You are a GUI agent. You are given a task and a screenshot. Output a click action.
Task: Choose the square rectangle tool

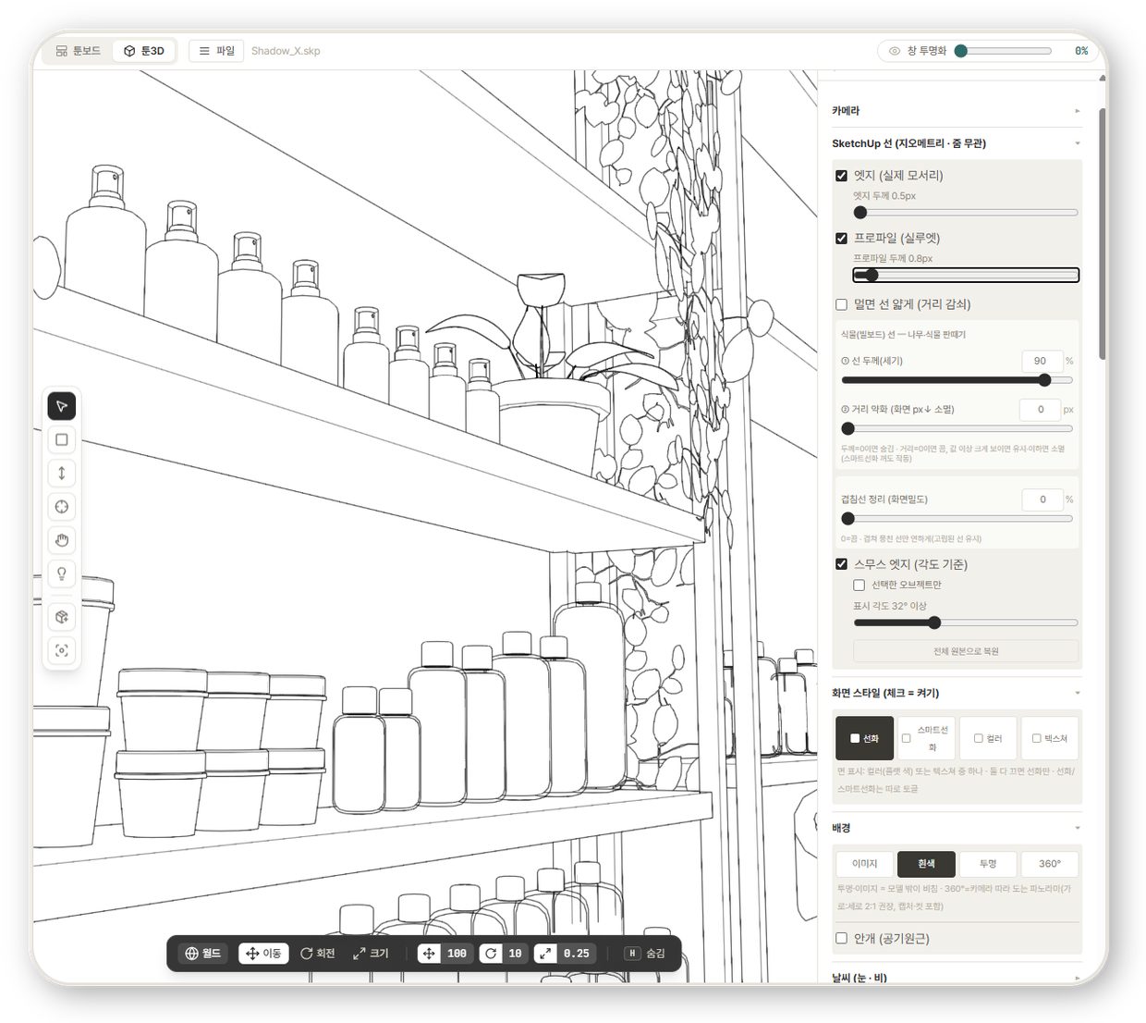click(62, 439)
